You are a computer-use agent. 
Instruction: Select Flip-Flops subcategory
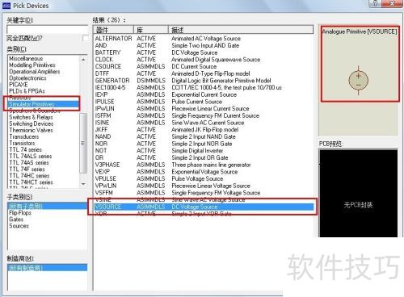[20, 212]
